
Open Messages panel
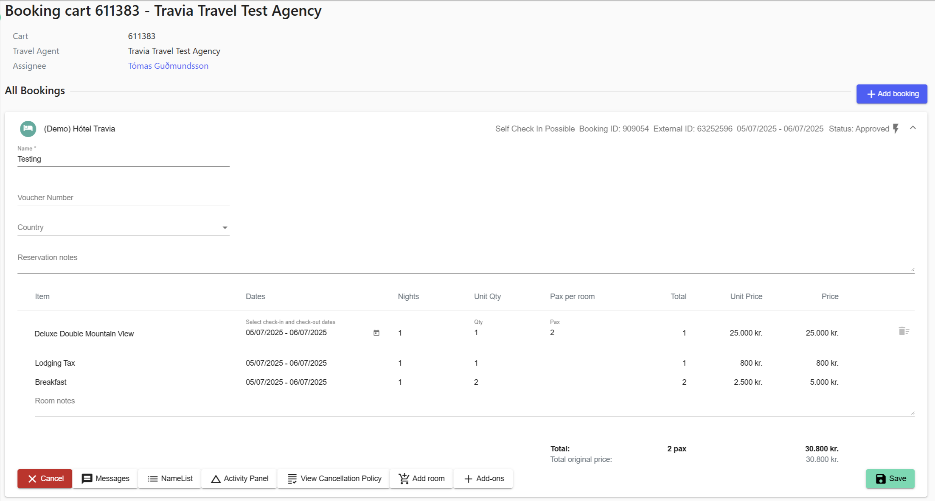pos(105,479)
